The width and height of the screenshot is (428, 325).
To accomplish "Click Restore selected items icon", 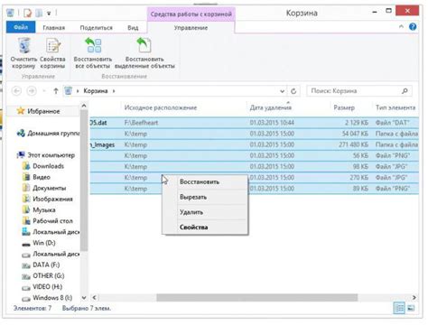I will click(144, 46).
